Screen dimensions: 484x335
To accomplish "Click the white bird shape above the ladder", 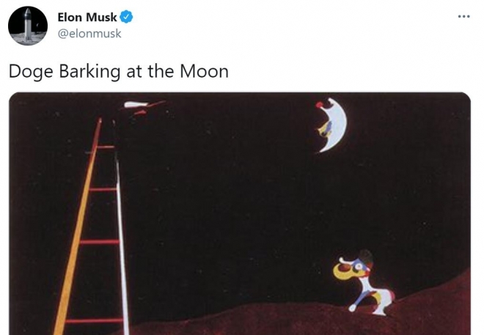I will click(x=136, y=105).
